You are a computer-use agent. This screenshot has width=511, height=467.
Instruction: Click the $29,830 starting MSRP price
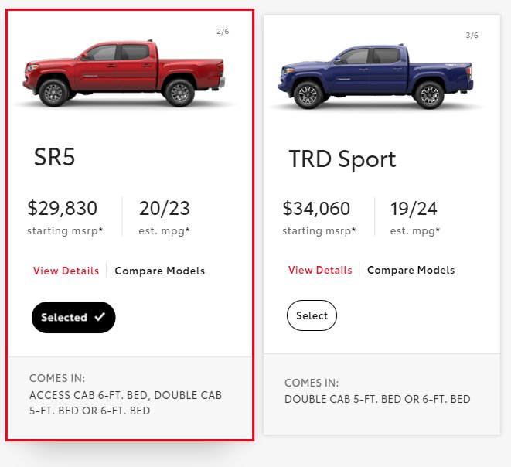pos(63,208)
